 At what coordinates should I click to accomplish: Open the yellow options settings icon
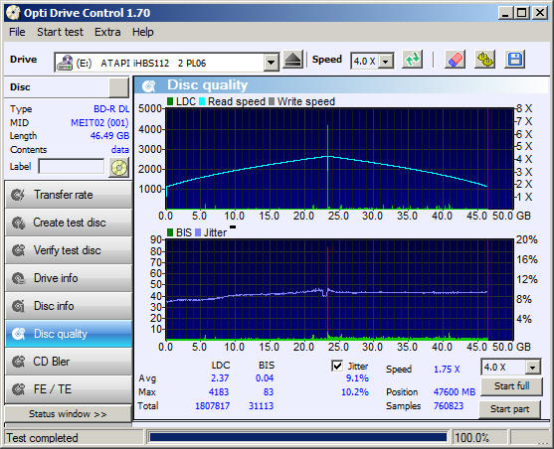484,60
